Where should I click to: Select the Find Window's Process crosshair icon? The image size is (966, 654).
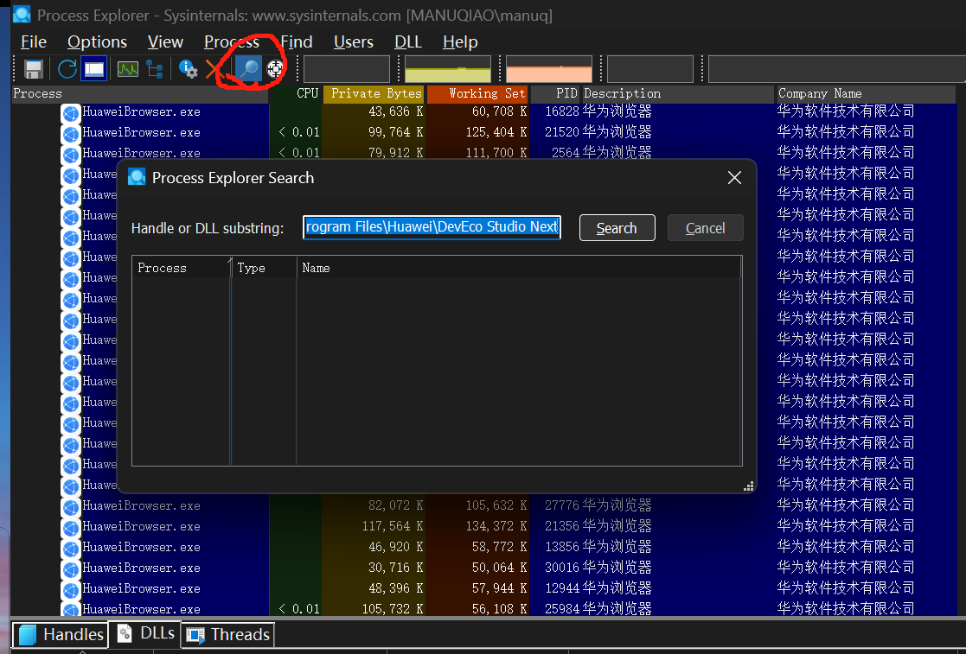click(x=275, y=69)
